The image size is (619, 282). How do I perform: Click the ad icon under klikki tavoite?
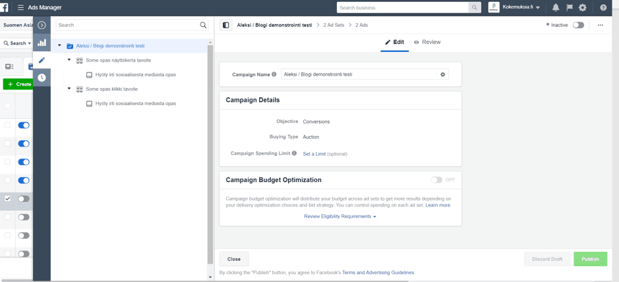point(89,104)
